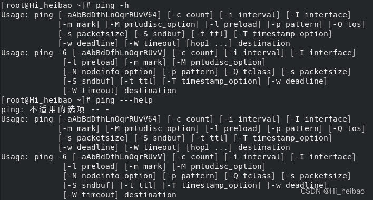373x200 pixels.
Task: Click the 'ping ---help' command line
Action: [x=77, y=100]
